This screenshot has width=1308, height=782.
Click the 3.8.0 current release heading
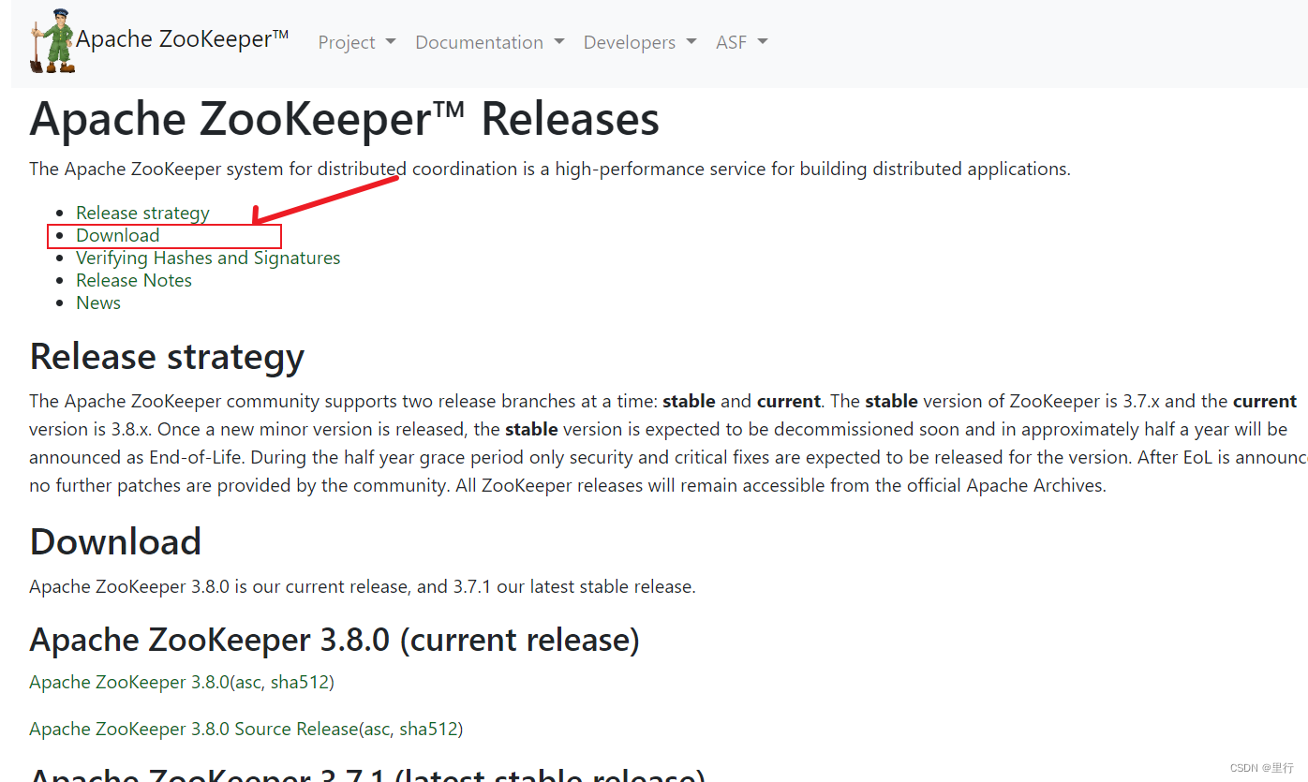click(x=334, y=640)
